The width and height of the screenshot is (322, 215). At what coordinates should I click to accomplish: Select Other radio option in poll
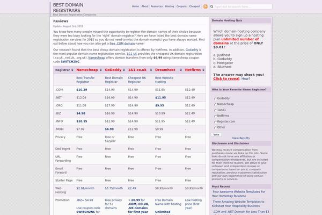click(215, 127)
